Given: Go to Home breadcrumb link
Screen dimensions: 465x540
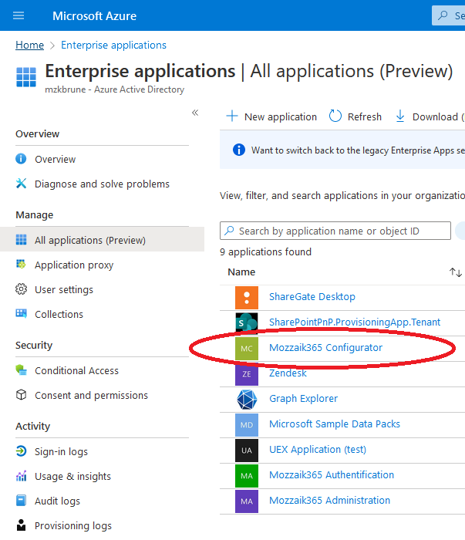Looking at the screenshot, I should pyautogui.click(x=29, y=45).
